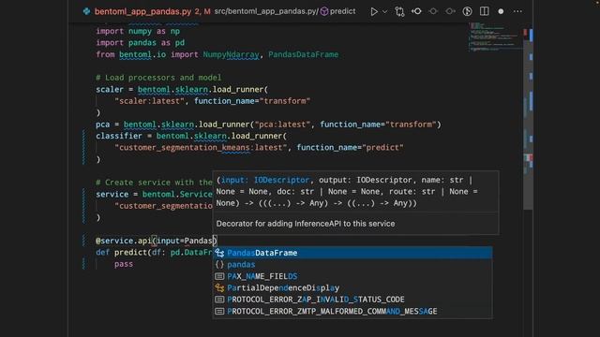Select the bentoml_app_pandas.py editor tab
Image resolution: width=600 pixels, height=337 pixels.
tap(142, 11)
